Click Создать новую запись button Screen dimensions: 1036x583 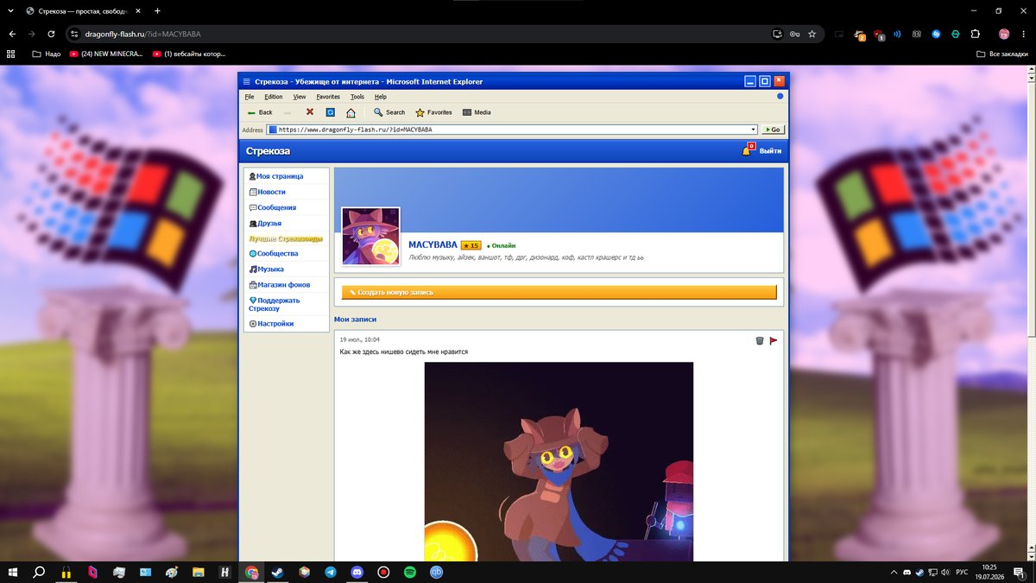559,292
